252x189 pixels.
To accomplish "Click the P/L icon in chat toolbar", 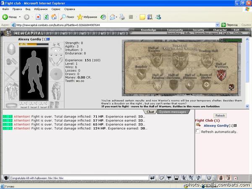I will coord(191,178).
